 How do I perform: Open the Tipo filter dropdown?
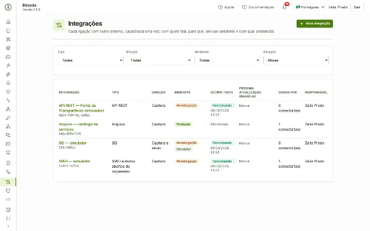[x=91, y=60]
